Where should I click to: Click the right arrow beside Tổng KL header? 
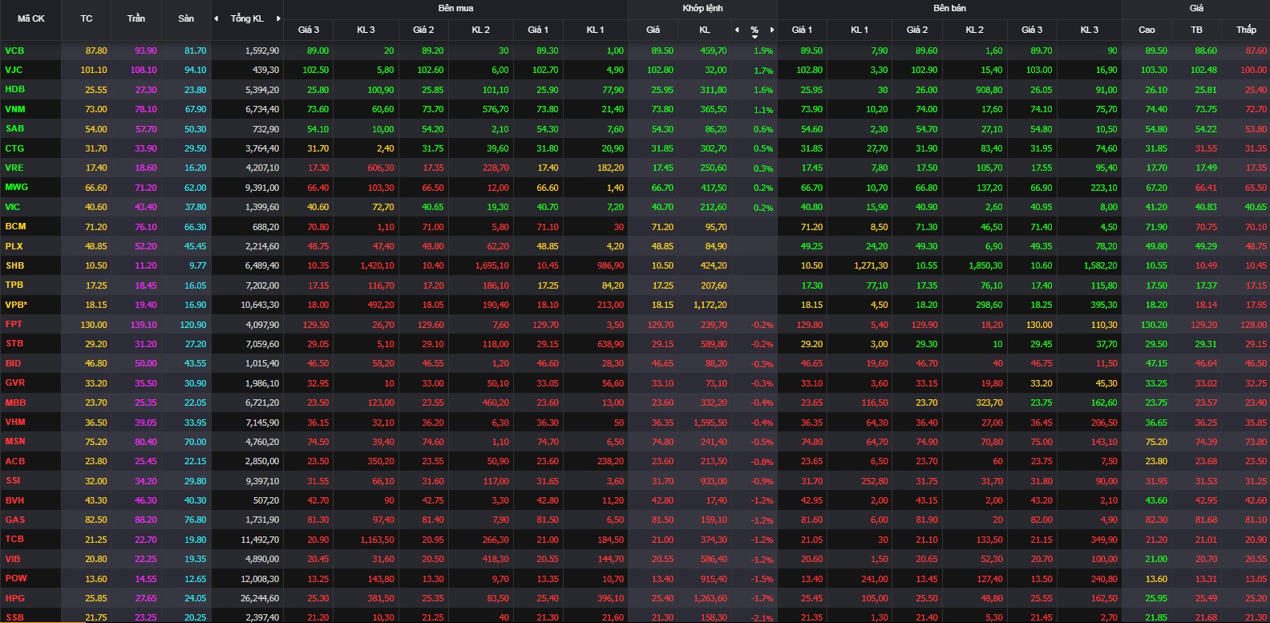pyautogui.click(x=278, y=18)
